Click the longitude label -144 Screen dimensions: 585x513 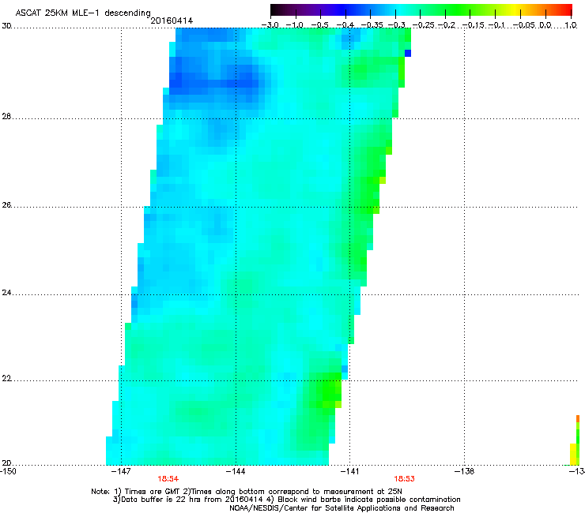[236, 471]
